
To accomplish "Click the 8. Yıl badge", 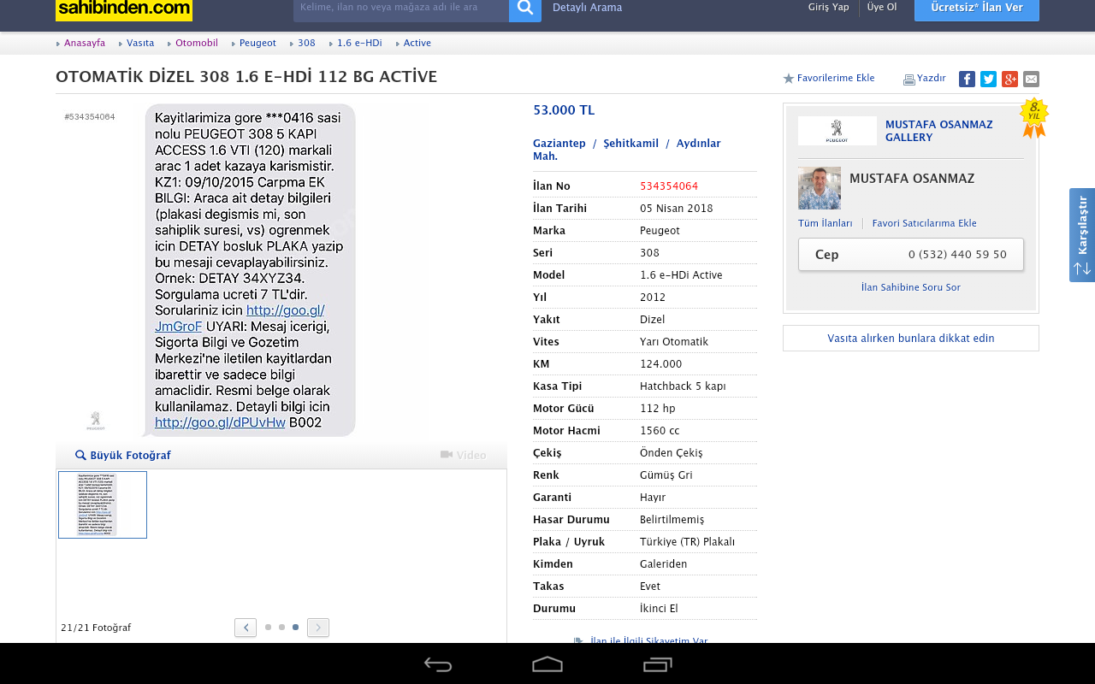I will (x=1034, y=118).
